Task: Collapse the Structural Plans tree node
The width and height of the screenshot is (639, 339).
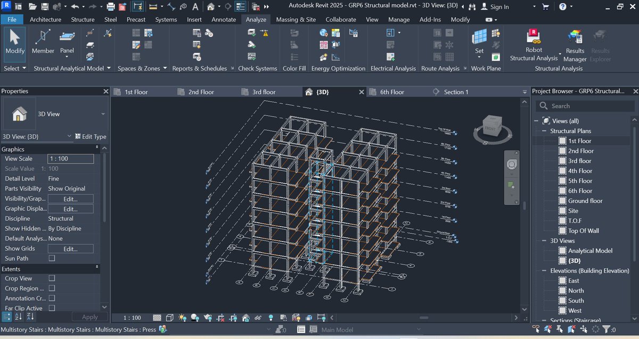Action: (x=545, y=131)
